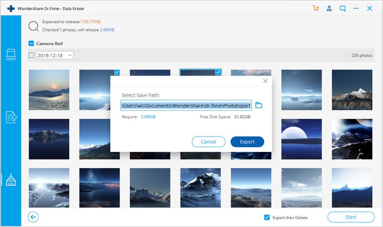Viewport: 383px width, 227px height.
Task: Select the snowy mountain under stars thumbnail, bottom row
Action: [x=201, y=188]
